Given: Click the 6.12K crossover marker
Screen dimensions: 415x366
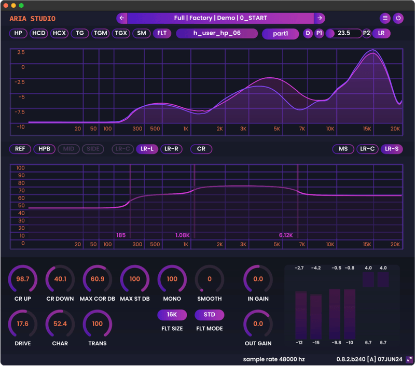Looking at the screenshot, I should [x=286, y=235].
